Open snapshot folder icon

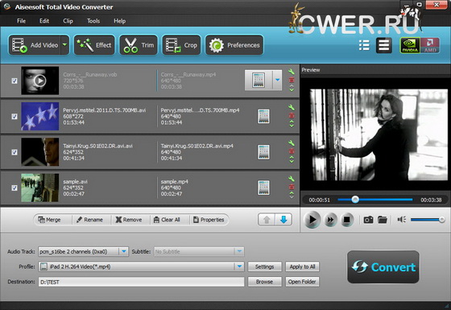pos(383,220)
